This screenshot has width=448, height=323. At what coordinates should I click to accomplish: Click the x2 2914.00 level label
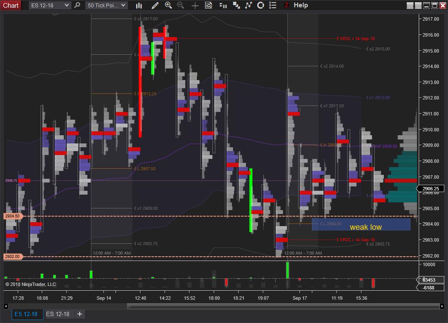pyautogui.click(x=332, y=66)
